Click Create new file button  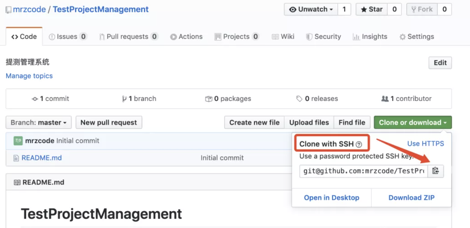coord(255,122)
